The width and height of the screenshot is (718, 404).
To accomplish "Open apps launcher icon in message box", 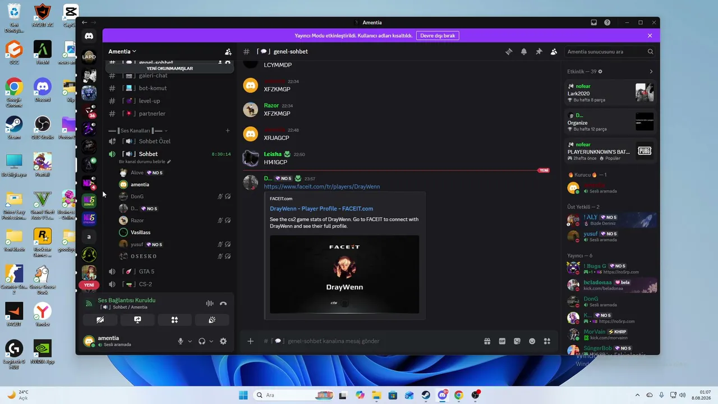I will 547,341.
